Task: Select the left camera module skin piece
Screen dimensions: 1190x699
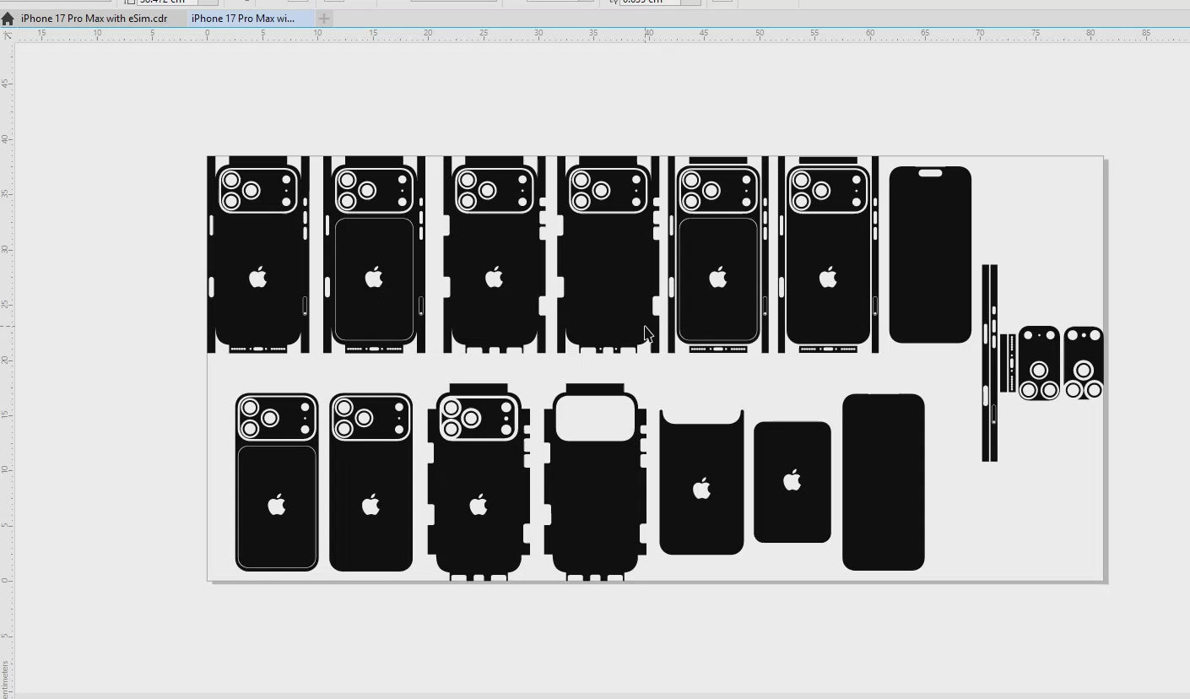Action: pyautogui.click(x=1039, y=363)
